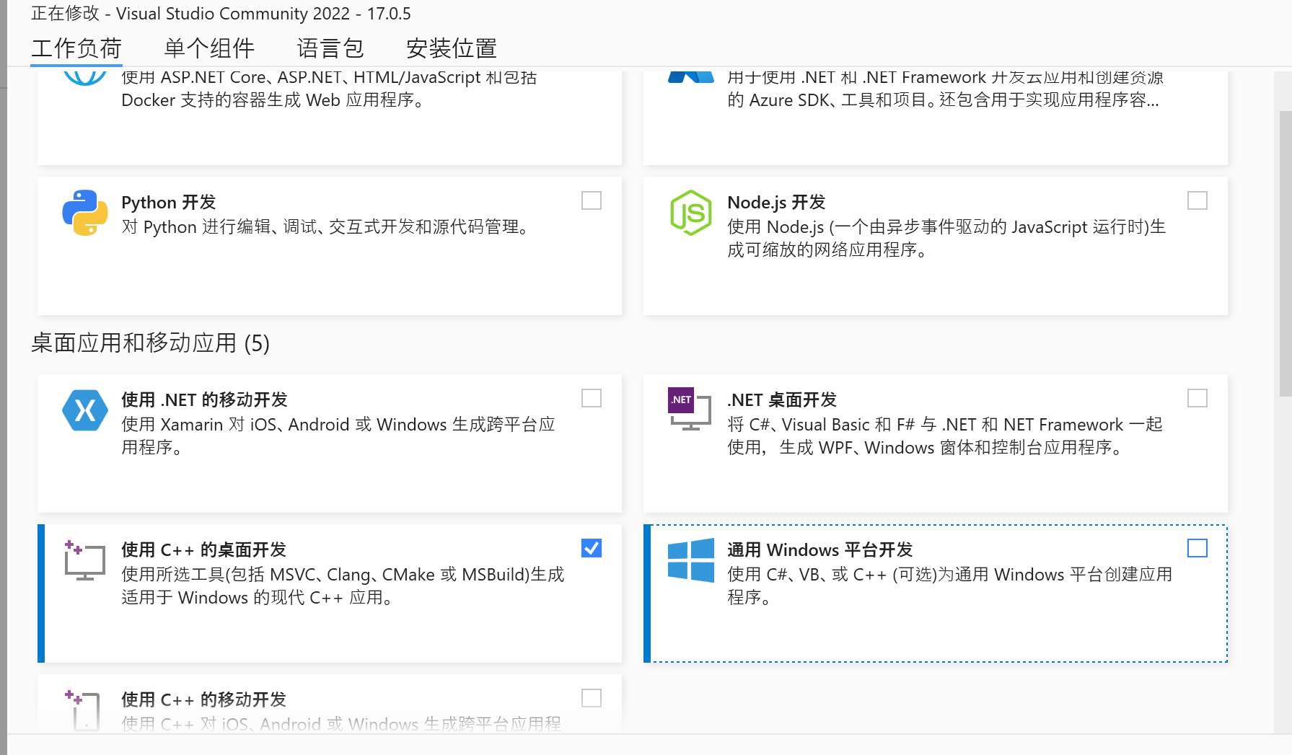
Task: Check the Node.js 开发 workload checkbox
Action: pyautogui.click(x=1197, y=200)
